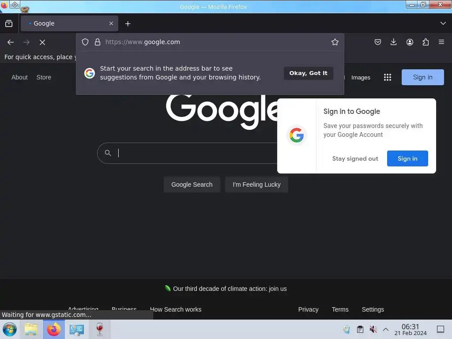Show desktop via taskbar corner button
452x339 pixels.
click(x=441, y=329)
